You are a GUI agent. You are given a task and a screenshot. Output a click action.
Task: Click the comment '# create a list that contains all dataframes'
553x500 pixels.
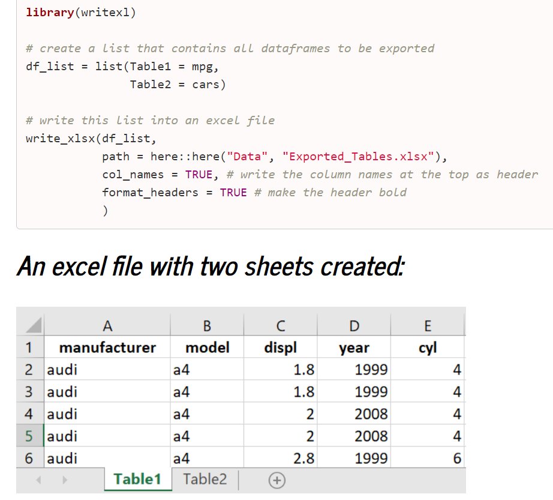pos(178,49)
